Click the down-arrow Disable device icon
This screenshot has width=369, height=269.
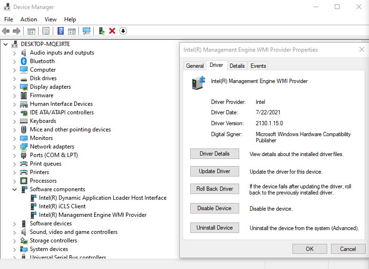pyautogui.click(x=123, y=31)
